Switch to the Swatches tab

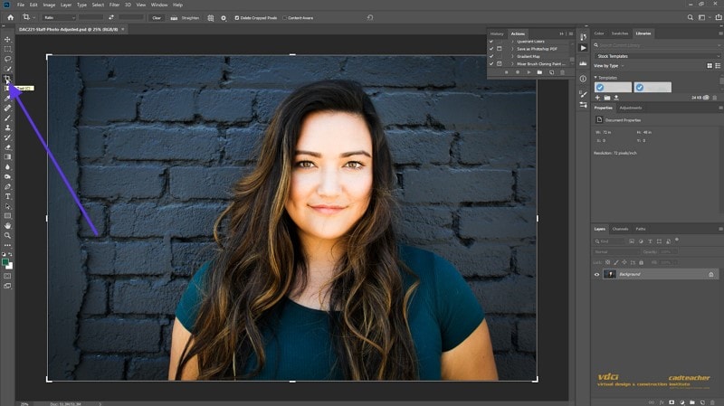click(x=620, y=33)
